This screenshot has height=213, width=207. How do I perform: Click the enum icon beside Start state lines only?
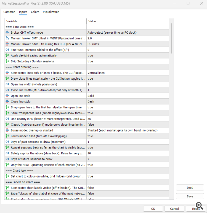[x=7, y=73]
